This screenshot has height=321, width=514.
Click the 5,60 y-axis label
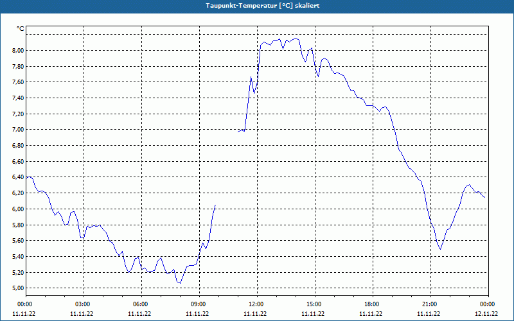point(18,241)
